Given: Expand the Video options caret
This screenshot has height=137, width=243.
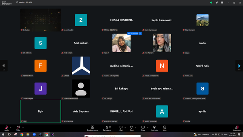Looking at the screenshot, I should coord(23,127).
